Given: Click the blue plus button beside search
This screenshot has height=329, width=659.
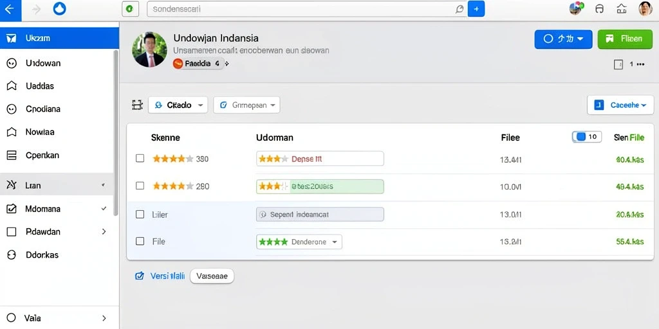Looking at the screenshot, I should 476,9.
